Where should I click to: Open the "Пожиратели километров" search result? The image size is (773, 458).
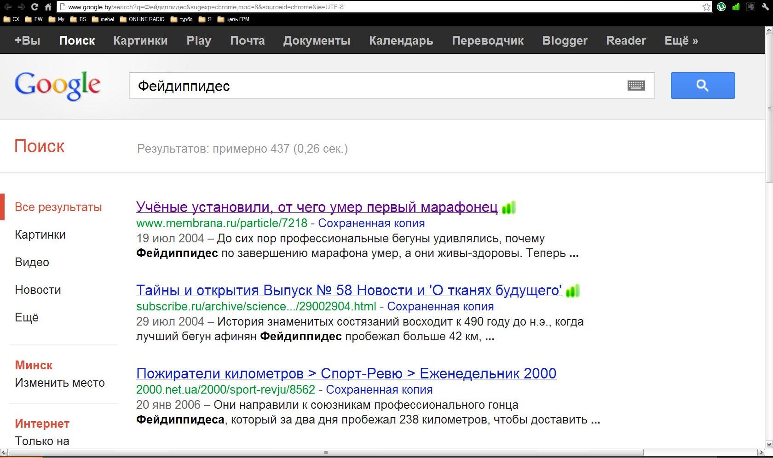pos(346,373)
